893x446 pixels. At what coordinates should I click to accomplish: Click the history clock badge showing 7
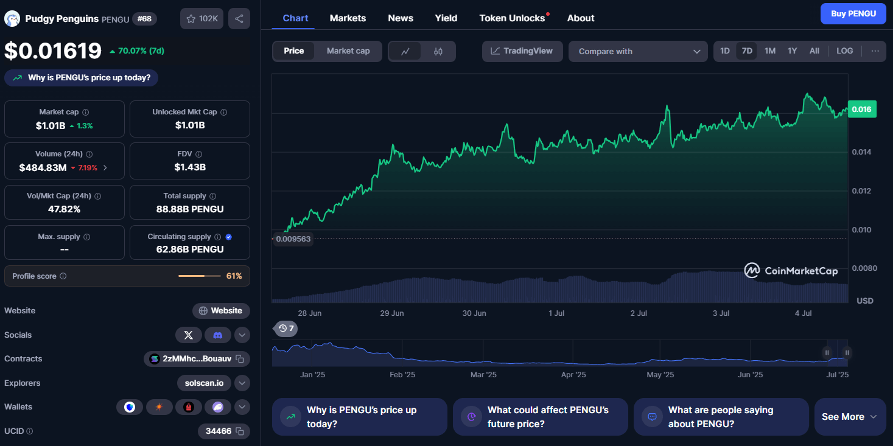click(x=286, y=329)
